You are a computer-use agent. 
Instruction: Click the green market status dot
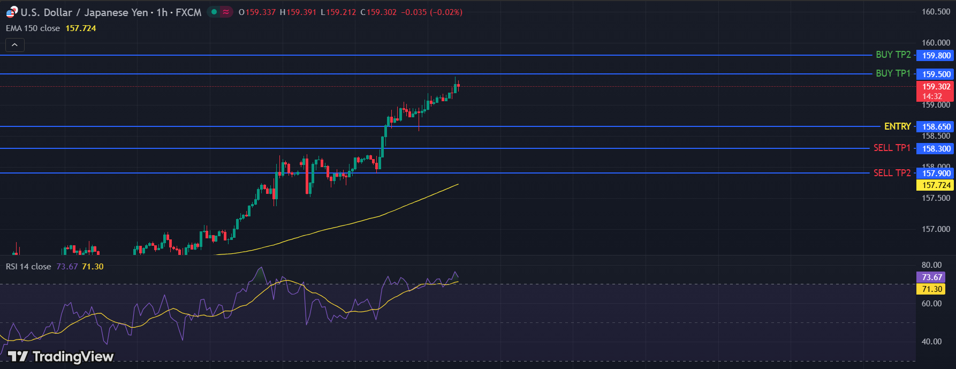(x=214, y=12)
